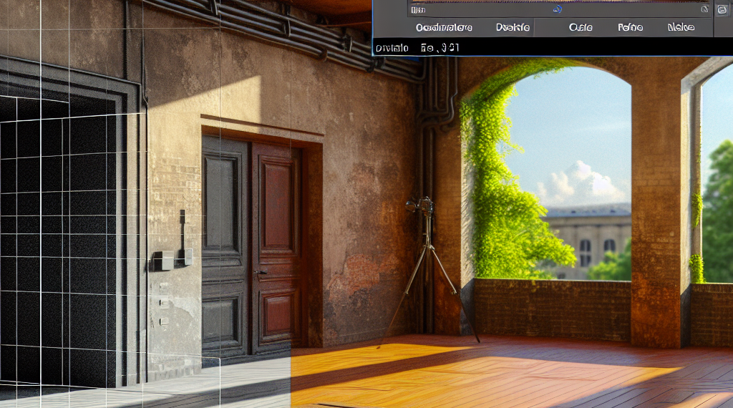Click the small label at the panel header's left

[x=418, y=10]
